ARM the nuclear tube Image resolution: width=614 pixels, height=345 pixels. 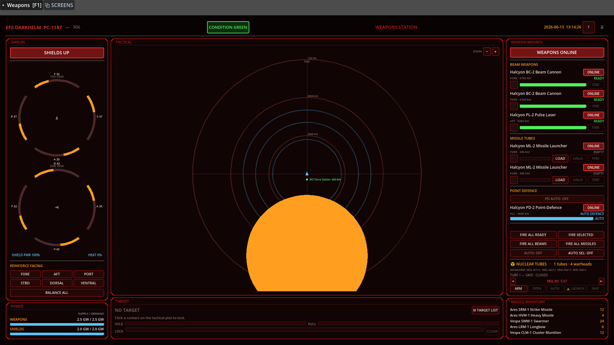(518, 289)
